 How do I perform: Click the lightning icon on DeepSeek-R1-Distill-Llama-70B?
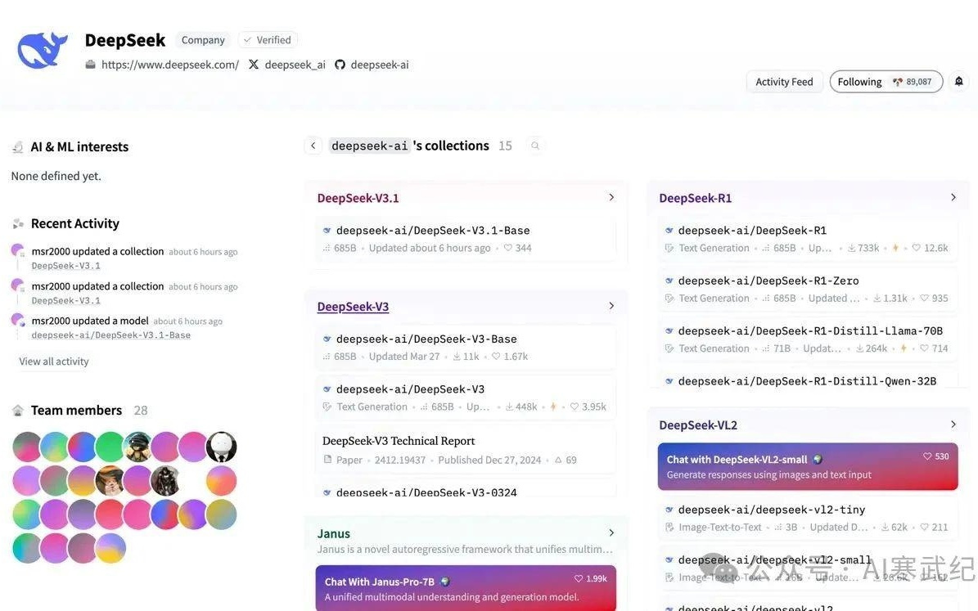[904, 348]
